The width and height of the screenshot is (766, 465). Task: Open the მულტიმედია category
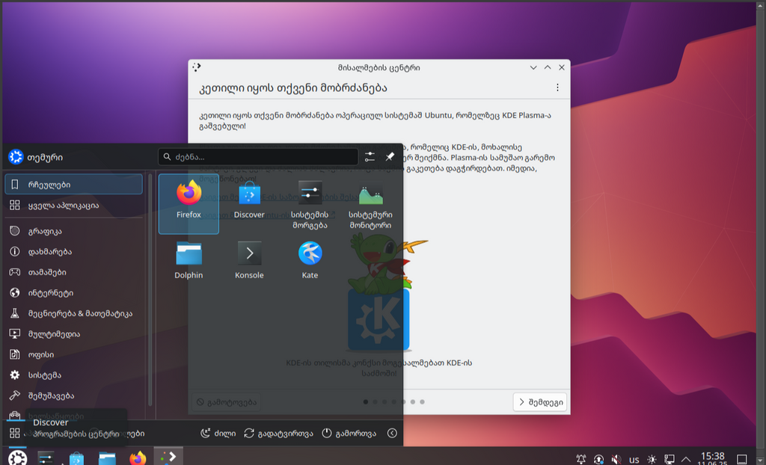tap(74, 333)
